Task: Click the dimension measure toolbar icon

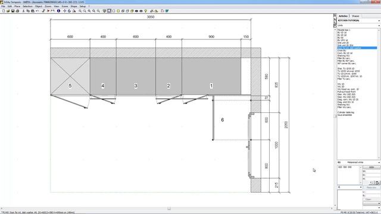Action: (52, 11)
